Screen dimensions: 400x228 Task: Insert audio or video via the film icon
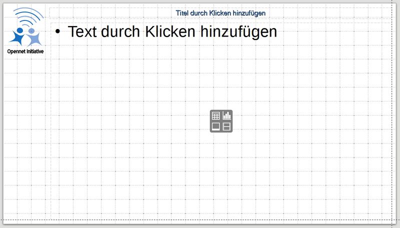point(226,126)
